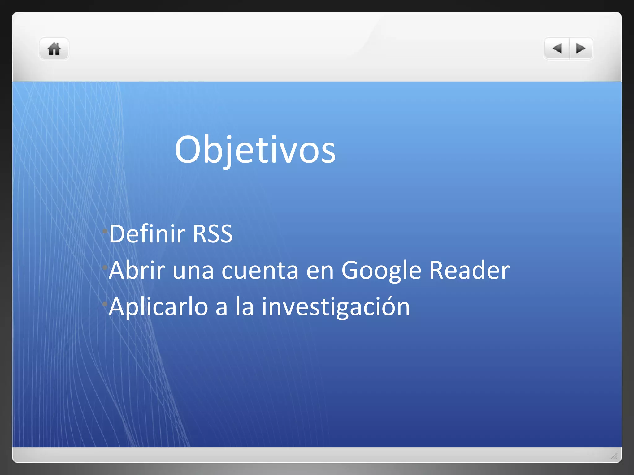Go to previous slide with left arrow
Image resolution: width=634 pixels, height=475 pixels.
(x=557, y=49)
